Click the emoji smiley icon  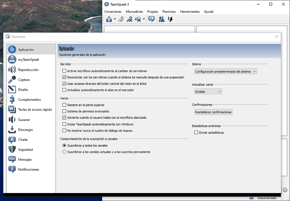coord(285,190)
